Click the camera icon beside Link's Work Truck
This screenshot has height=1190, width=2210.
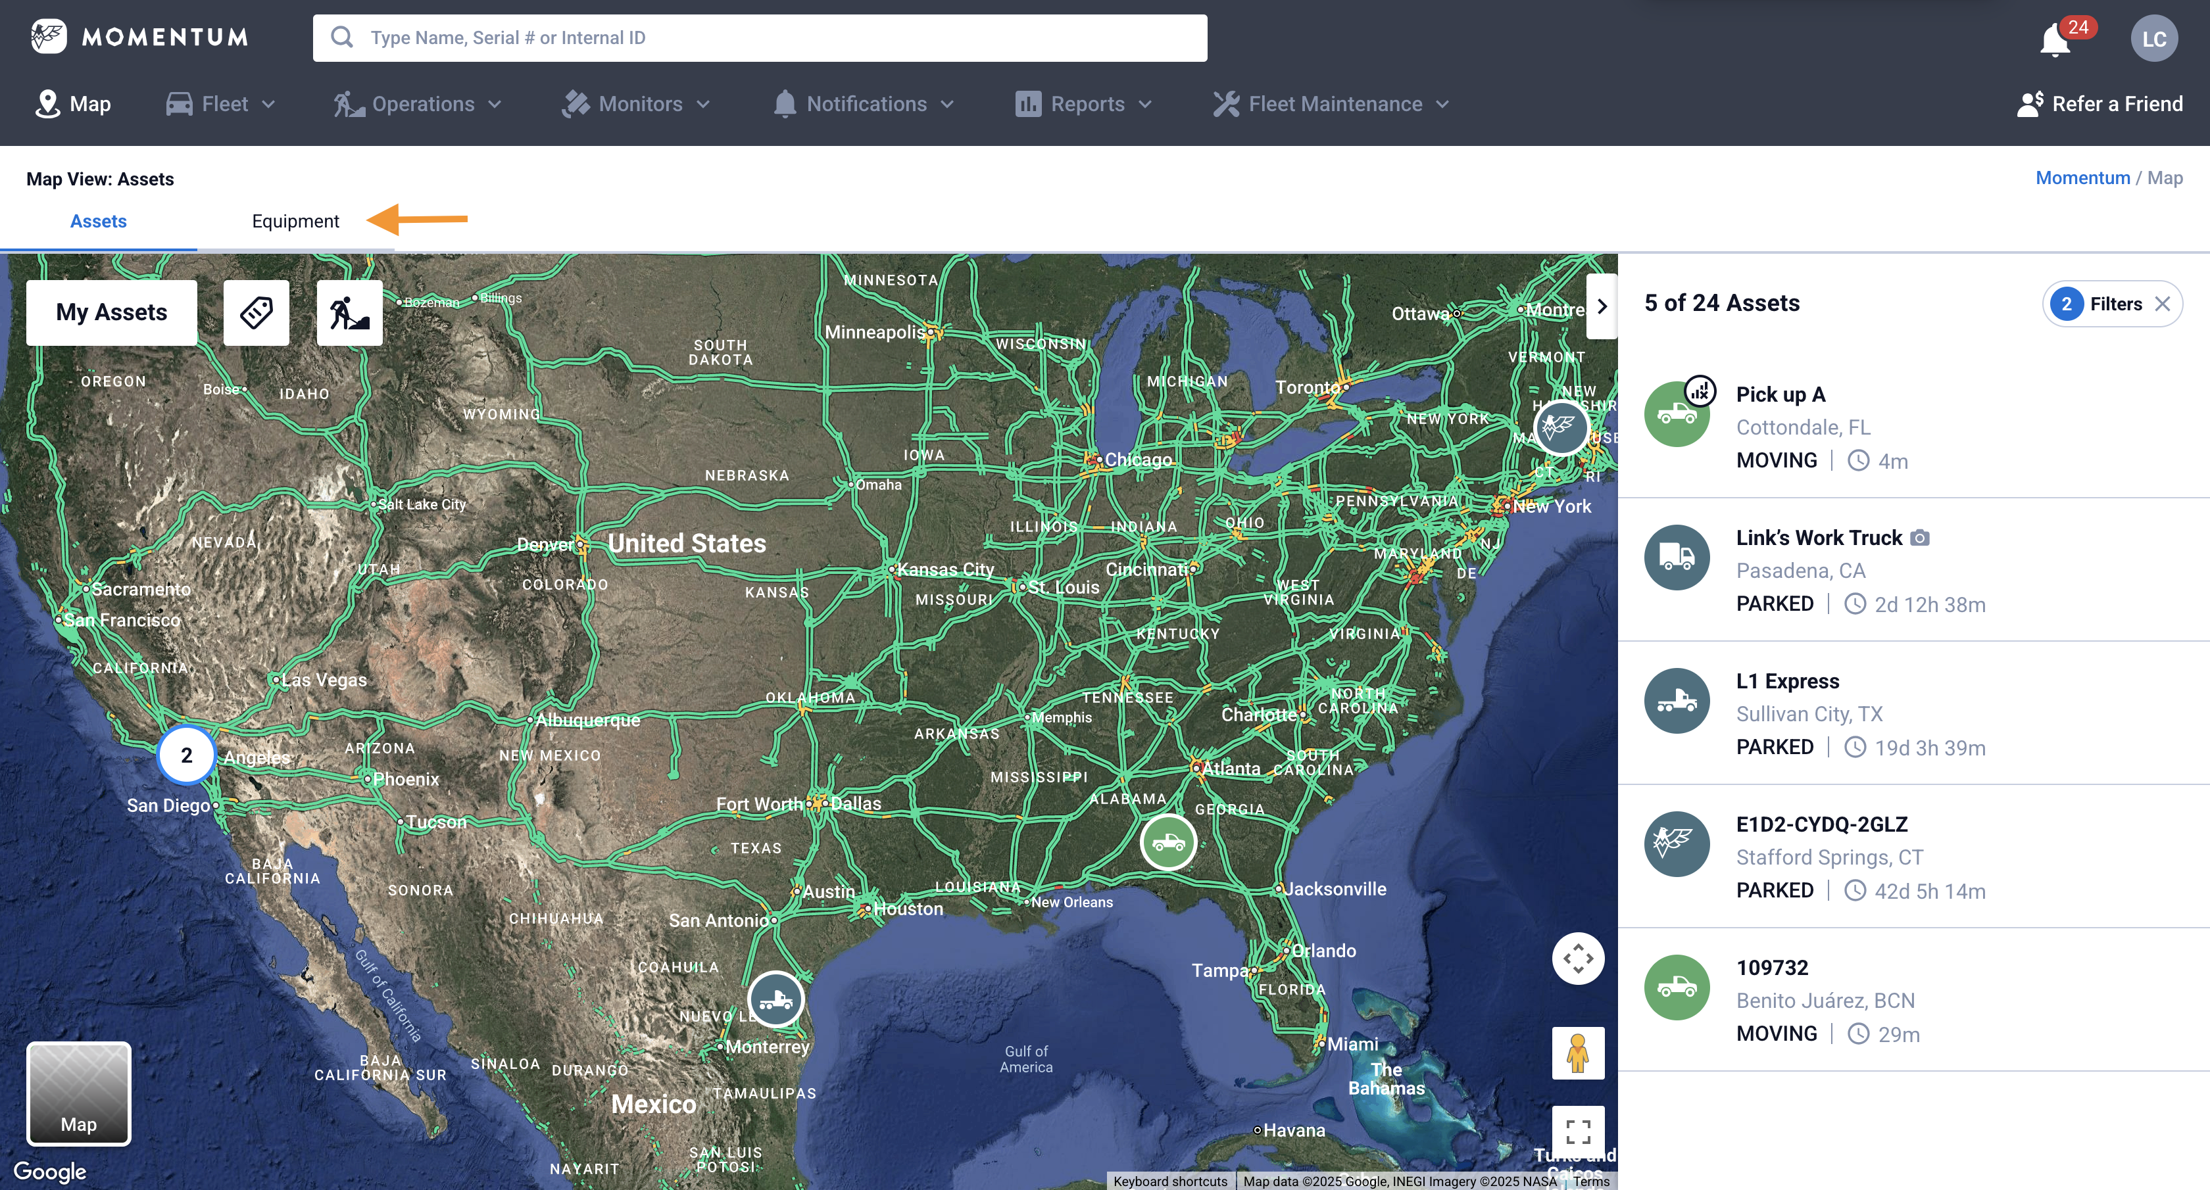click(1920, 538)
